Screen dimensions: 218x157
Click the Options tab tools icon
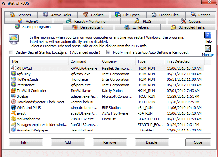pyautogui.click(x=183, y=21)
